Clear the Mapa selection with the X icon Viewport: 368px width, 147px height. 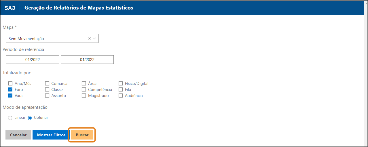click(89, 38)
